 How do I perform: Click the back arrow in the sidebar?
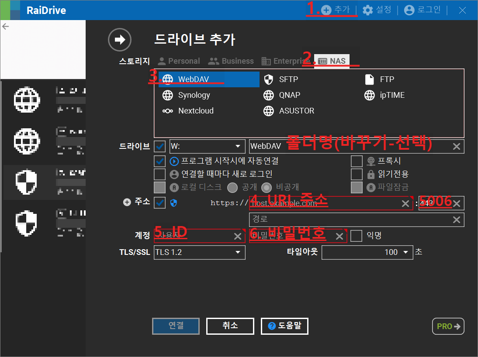6,27
